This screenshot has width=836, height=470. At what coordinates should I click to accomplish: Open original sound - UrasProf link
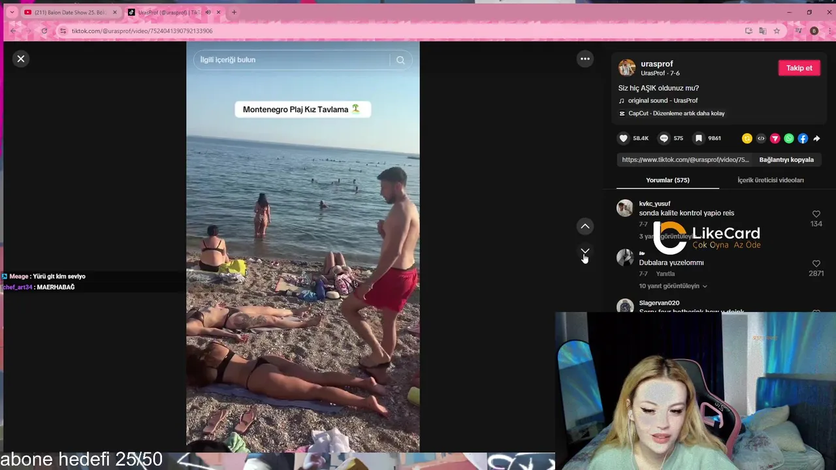click(x=663, y=101)
